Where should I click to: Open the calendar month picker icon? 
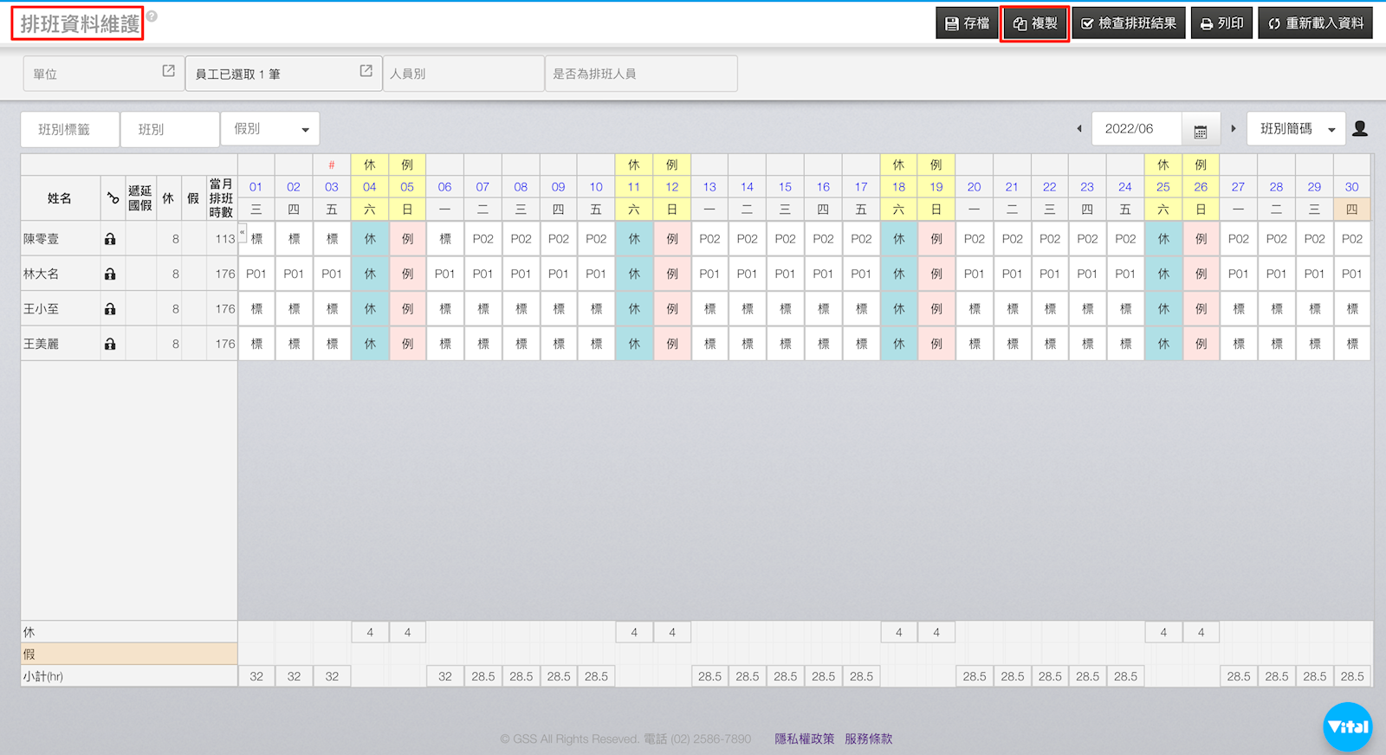pos(1201,130)
